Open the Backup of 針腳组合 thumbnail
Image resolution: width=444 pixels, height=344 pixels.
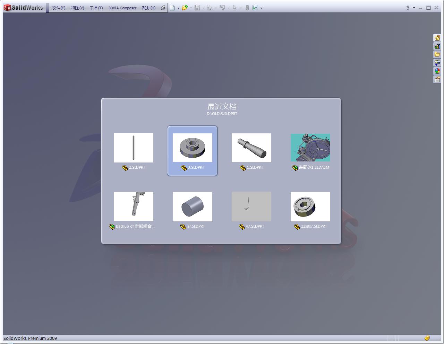click(134, 206)
